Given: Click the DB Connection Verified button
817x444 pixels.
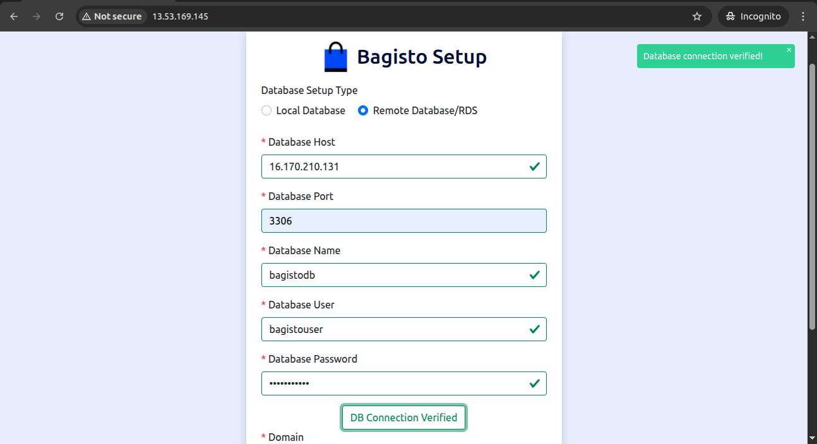Looking at the screenshot, I should click(404, 418).
